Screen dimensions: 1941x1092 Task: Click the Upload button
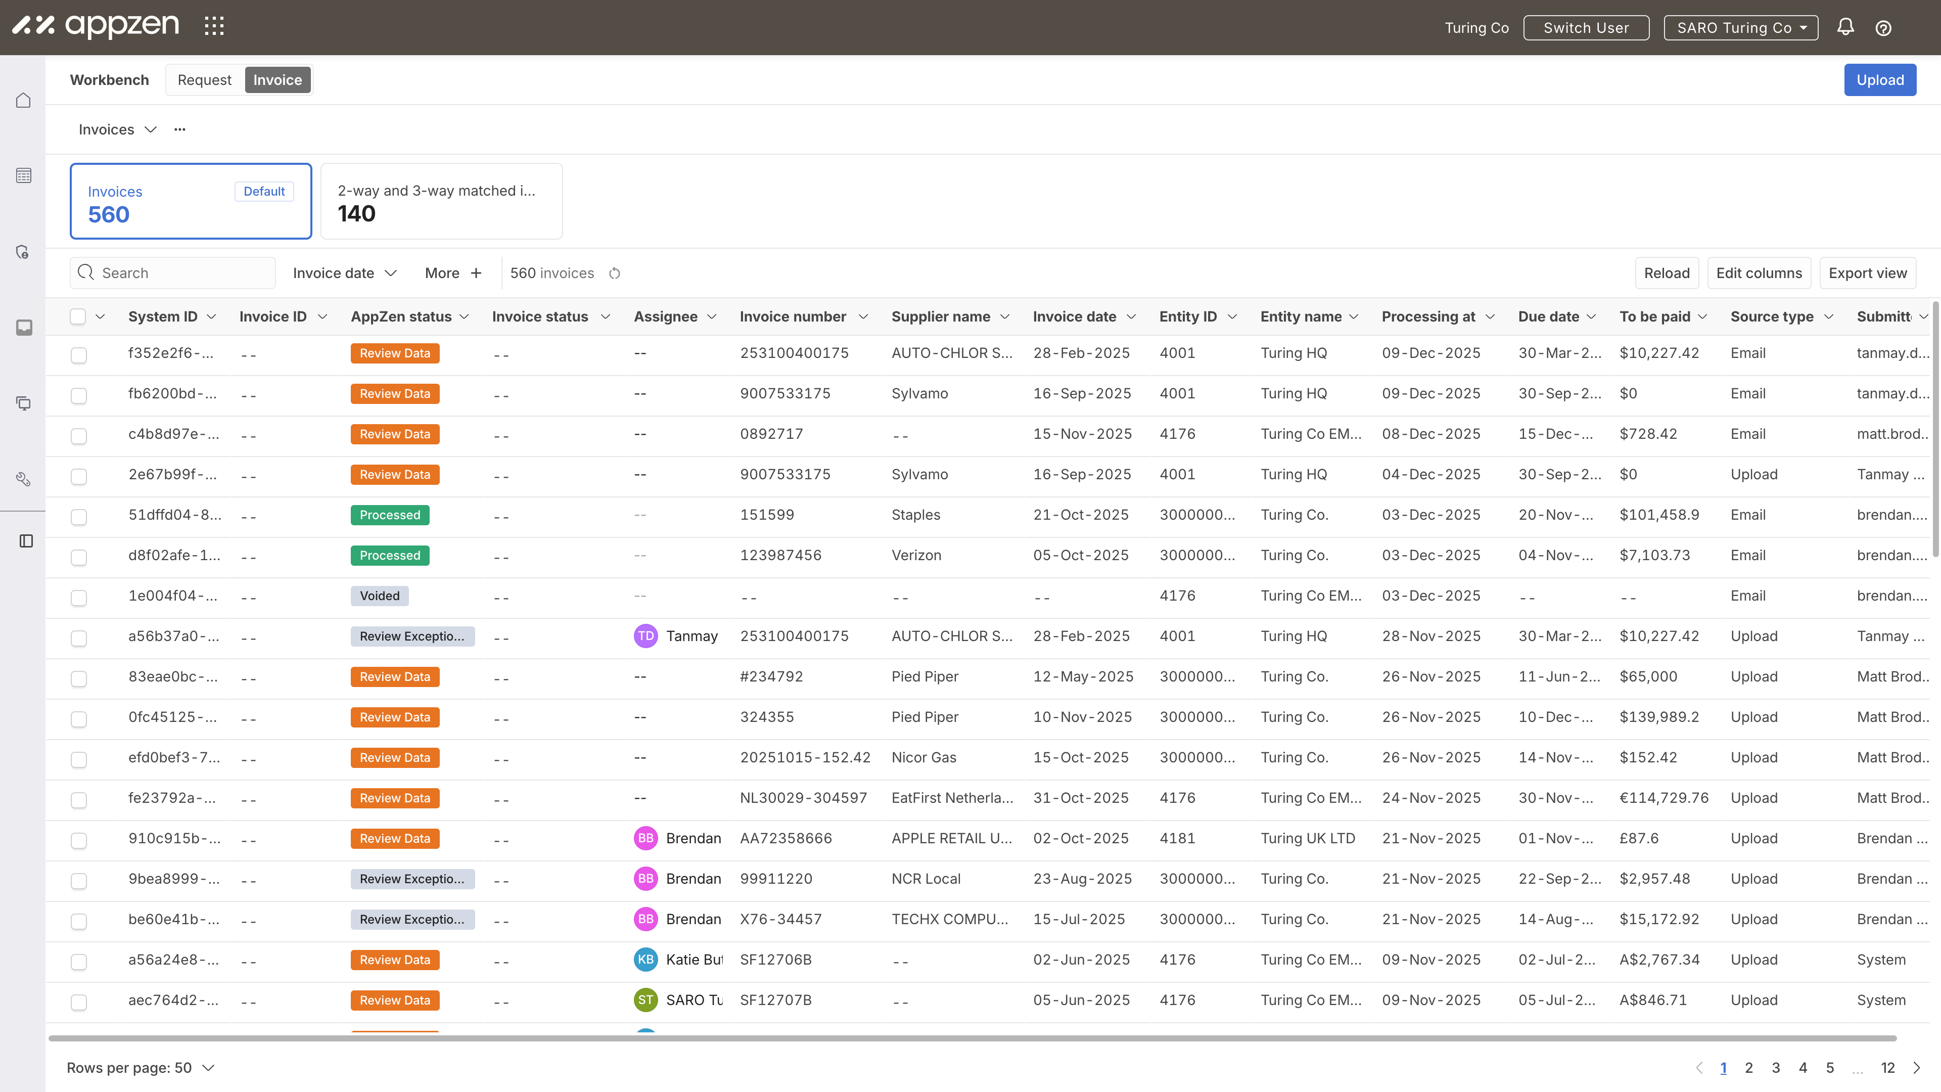[1879, 80]
